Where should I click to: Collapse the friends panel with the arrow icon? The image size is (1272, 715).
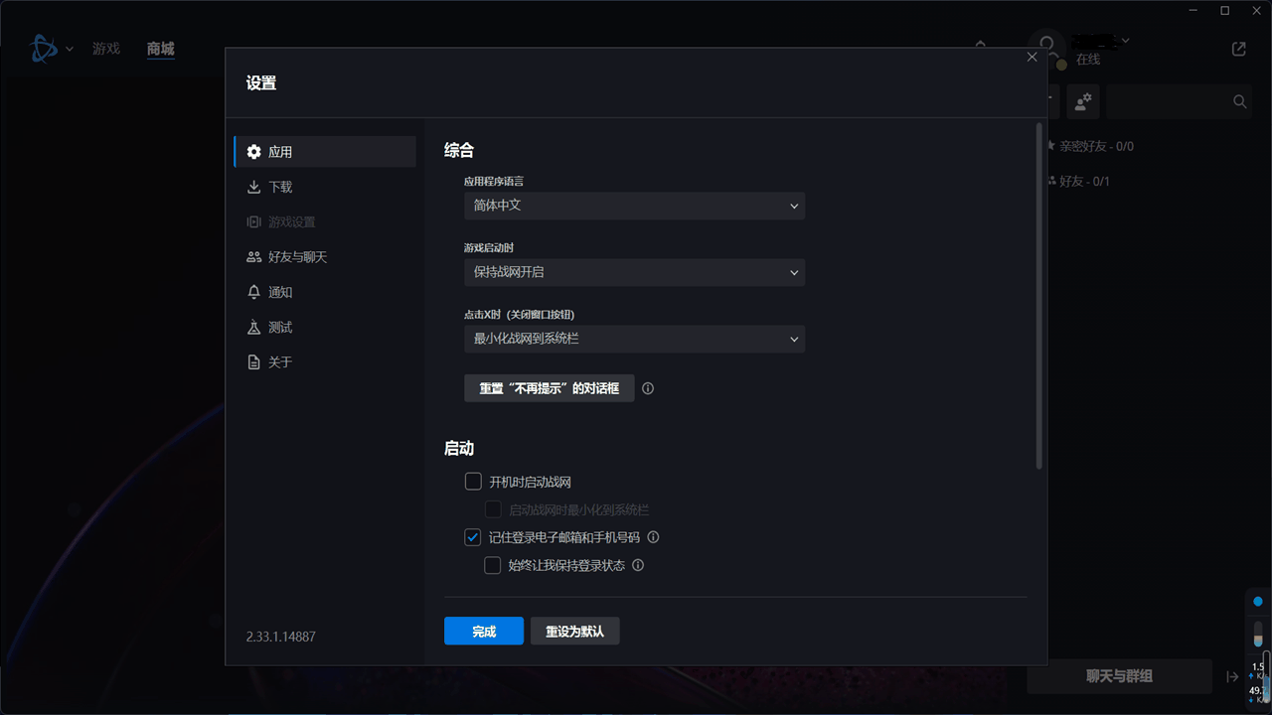(x=1232, y=676)
